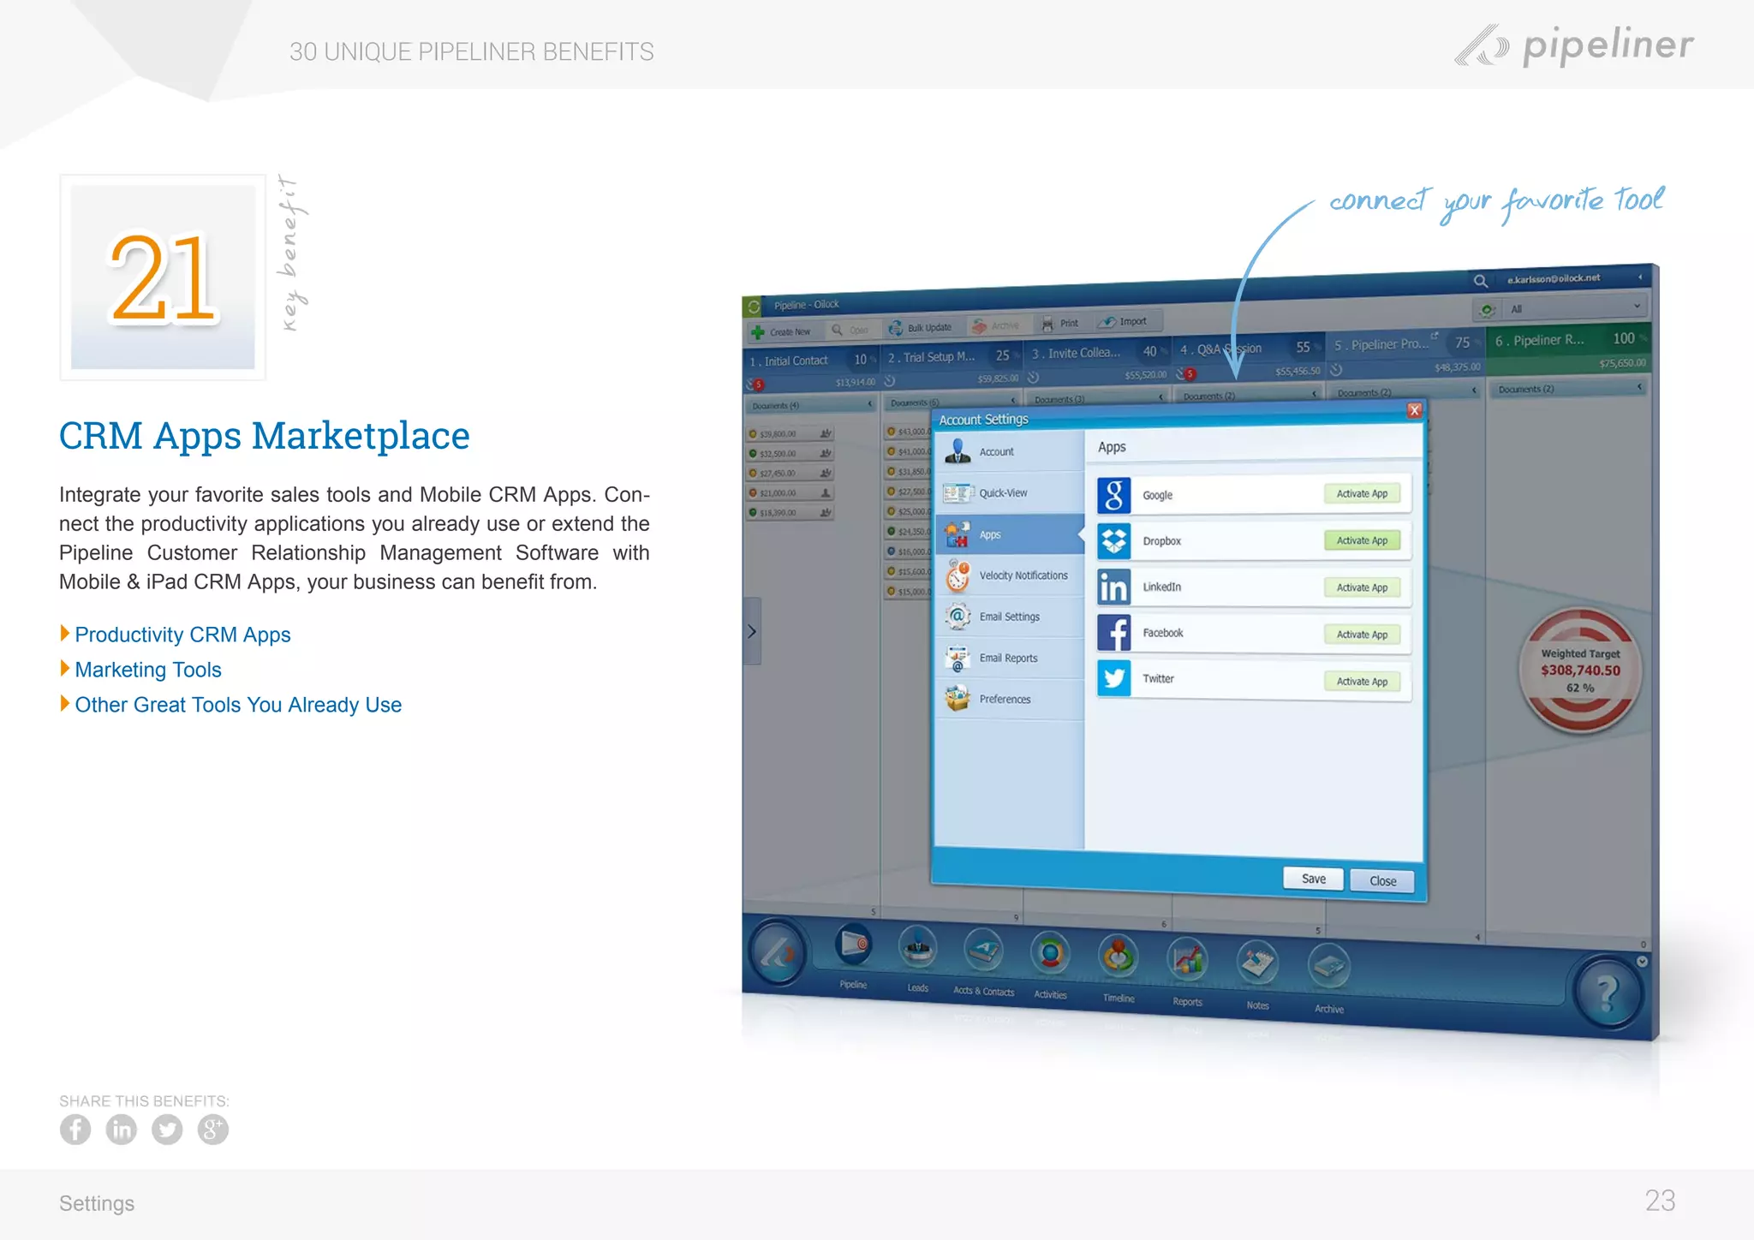Activate the Google app
Image resolution: width=1754 pixels, height=1240 pixels.
[x=1362, y=494]
